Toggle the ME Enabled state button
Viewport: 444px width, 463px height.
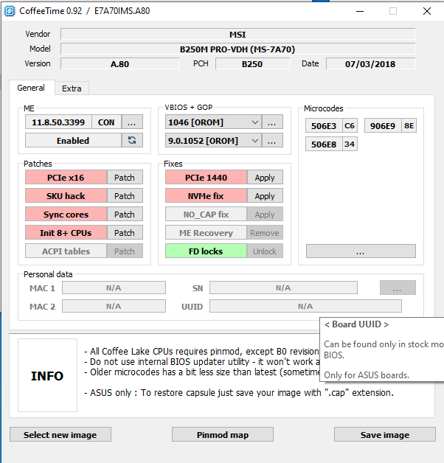[x=73, y=140]
